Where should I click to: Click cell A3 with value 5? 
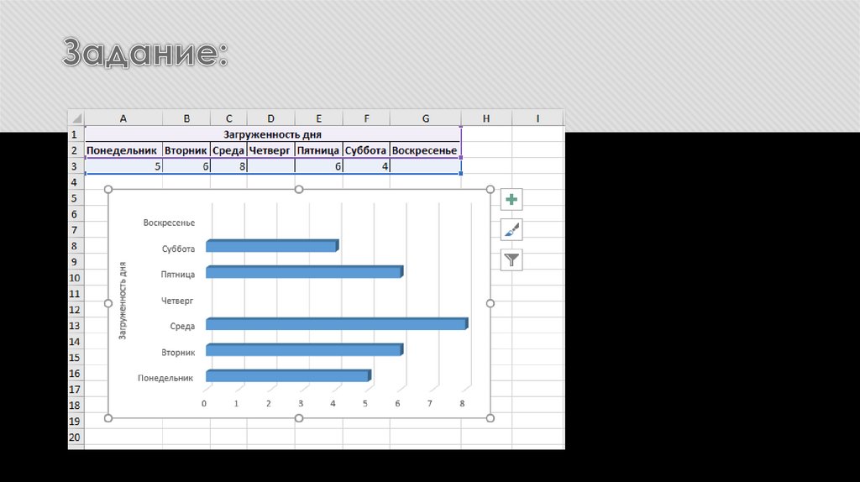[x=123, y=166]
